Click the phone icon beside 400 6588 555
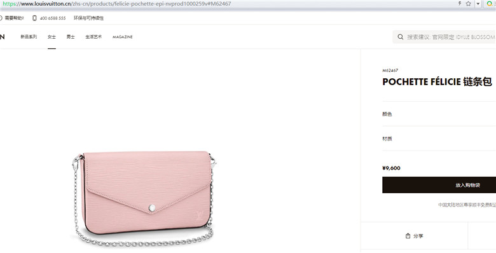 click(x=34, y=18)
